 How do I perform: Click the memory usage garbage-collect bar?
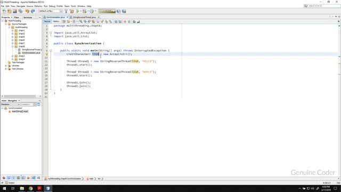point(107,11)
